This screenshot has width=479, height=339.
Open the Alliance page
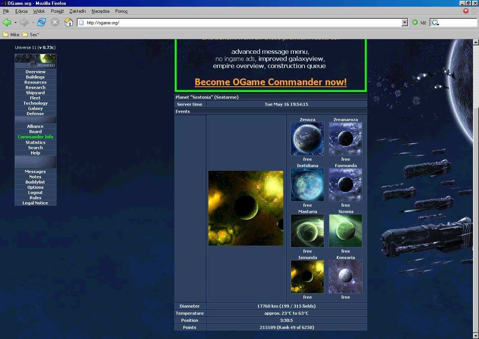(x=36, y=126)
